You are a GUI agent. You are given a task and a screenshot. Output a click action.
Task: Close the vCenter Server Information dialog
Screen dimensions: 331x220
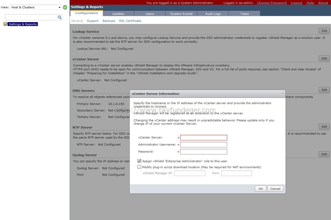click(x=283, y=93)
